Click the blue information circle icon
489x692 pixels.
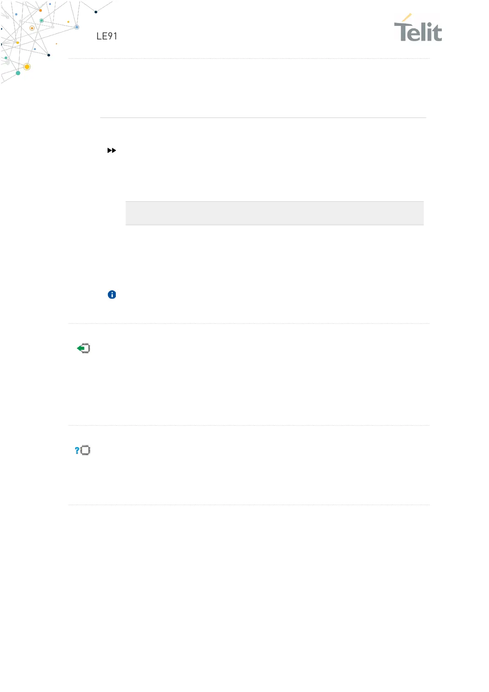coord(112,295)
